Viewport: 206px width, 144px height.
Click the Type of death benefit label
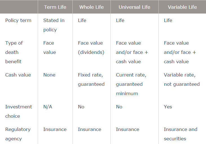tap(14, 52)
